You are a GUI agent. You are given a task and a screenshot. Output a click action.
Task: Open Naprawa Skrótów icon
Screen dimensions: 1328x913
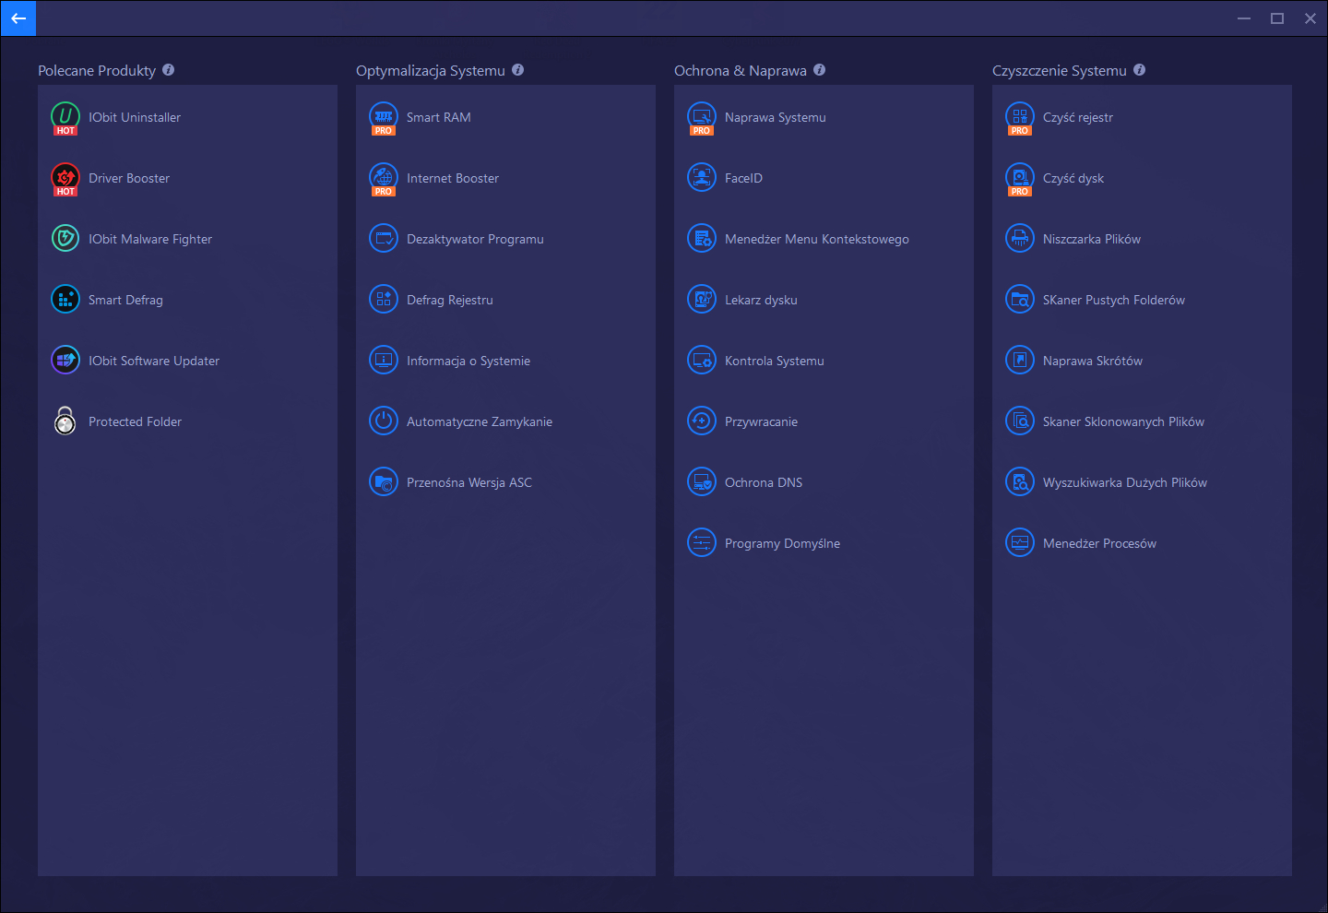pyautogui.click(x=1020, y=360)
